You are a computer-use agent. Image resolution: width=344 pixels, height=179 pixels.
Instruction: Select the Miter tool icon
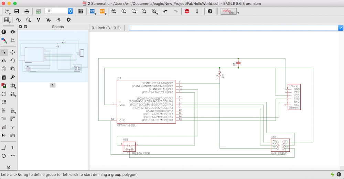pos(12,119)
